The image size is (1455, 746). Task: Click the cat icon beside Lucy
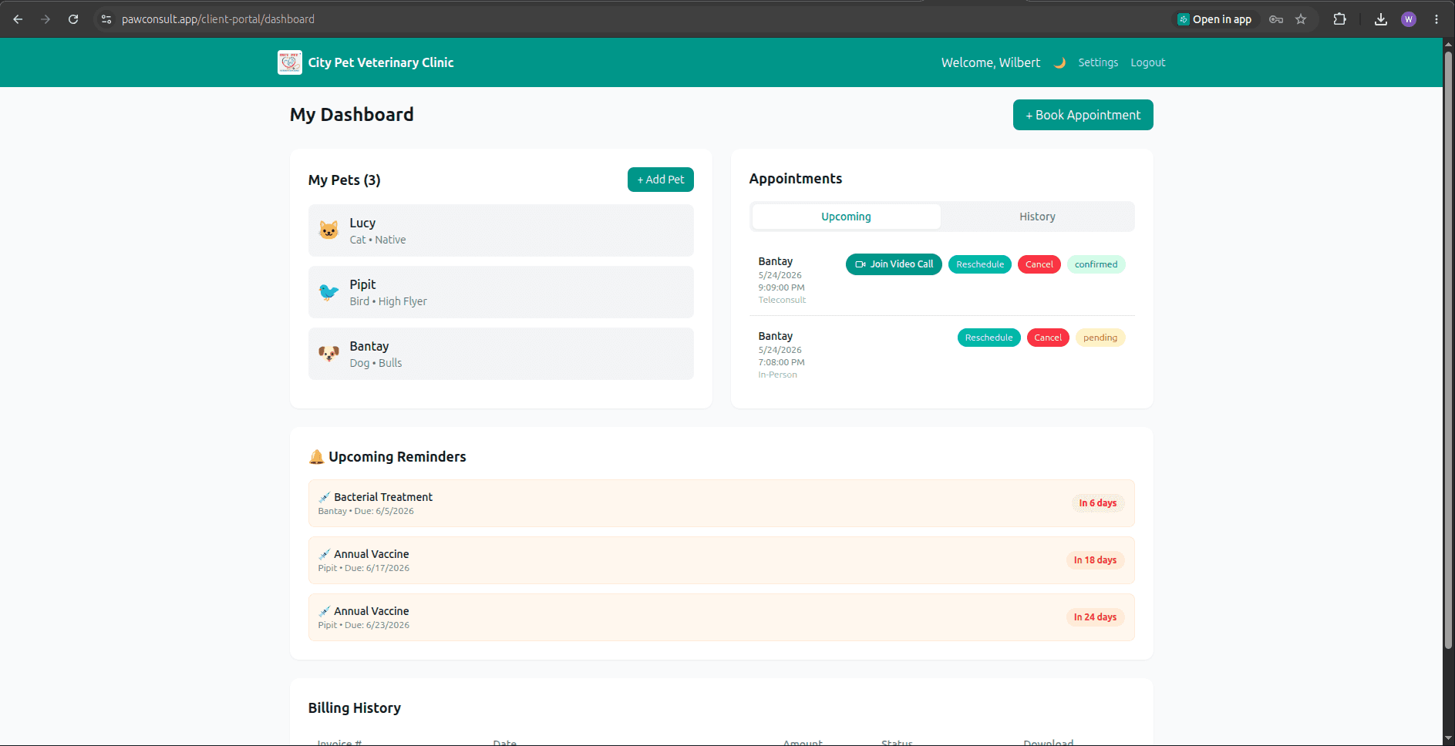pos(329,230)
